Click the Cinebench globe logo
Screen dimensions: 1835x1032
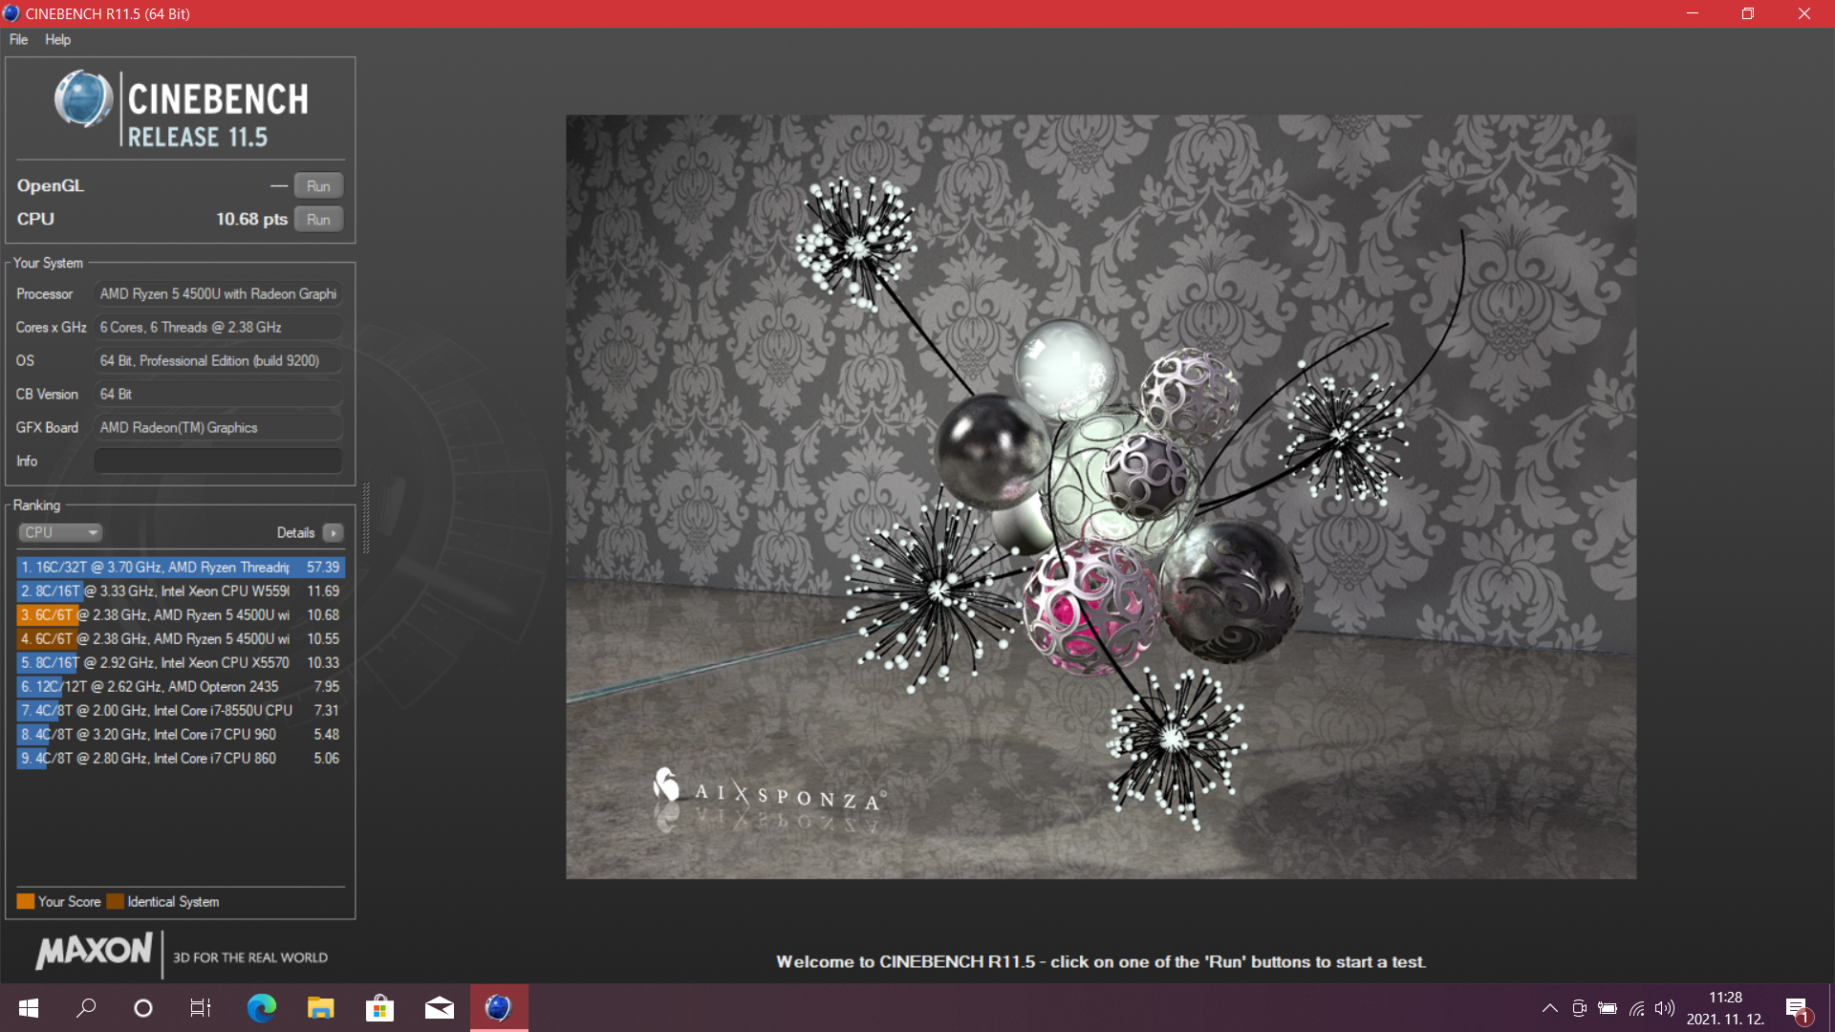pyautogui.click(x=83, y=99)
